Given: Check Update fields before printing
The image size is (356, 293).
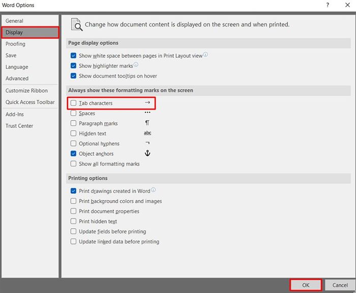Looking at the screenshot, I should pos(73,231).
